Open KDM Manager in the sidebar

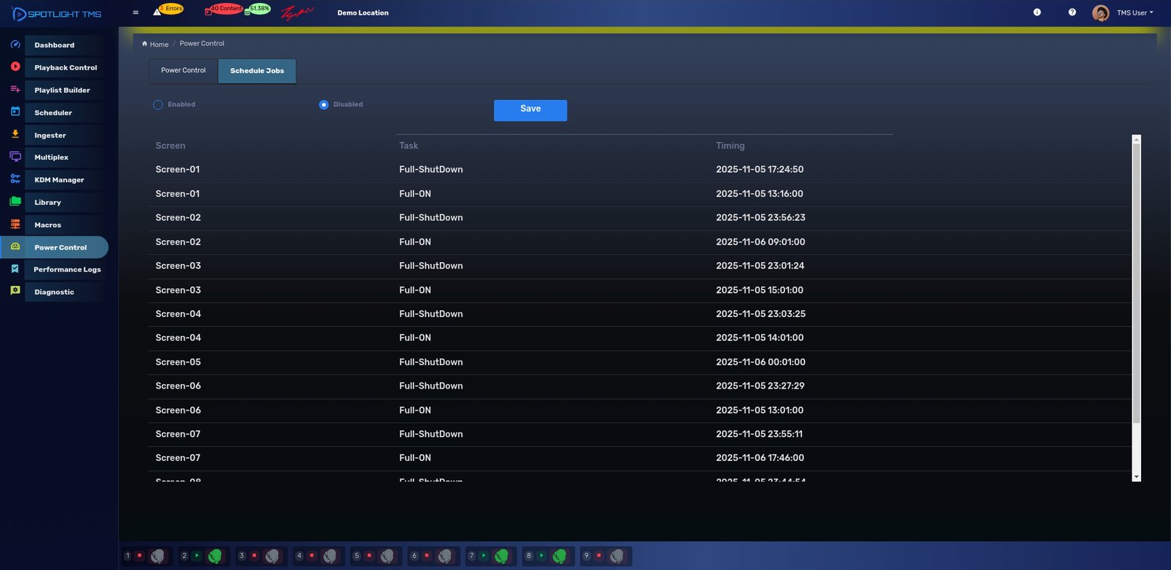59,180
